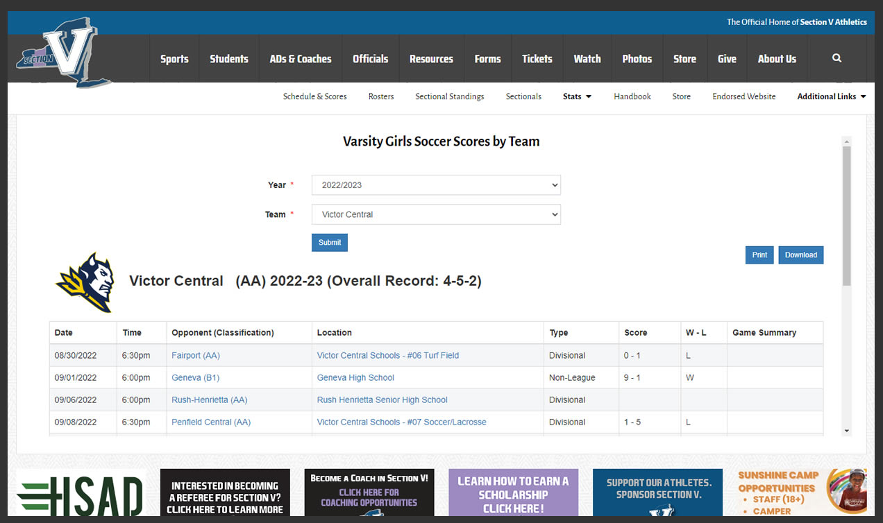View Sectional Standings
This screenshot has height=523, width=883.
pyautogui.click(x=450, y=96)
